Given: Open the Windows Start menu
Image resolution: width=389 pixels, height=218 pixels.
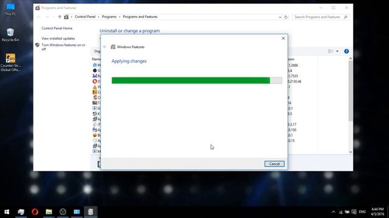Looking at the screenshot, I should 7,212.
